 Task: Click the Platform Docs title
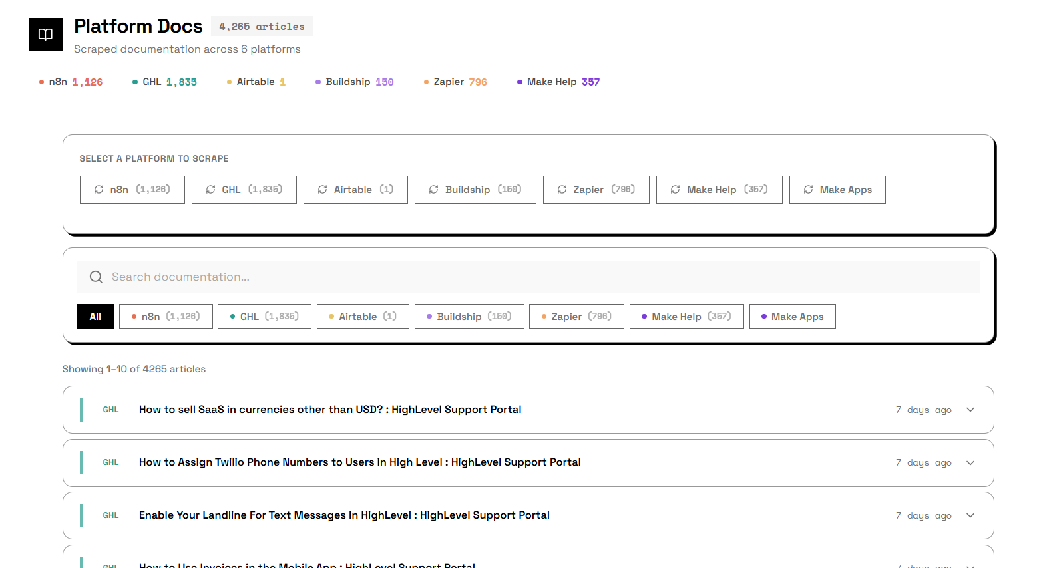pos(138,26)
